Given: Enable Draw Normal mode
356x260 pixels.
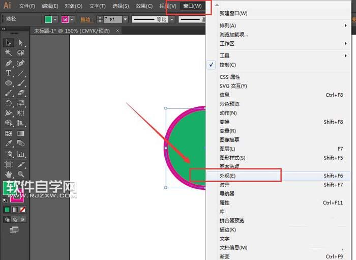Looking at the screenshot, I should click(7, 219).
